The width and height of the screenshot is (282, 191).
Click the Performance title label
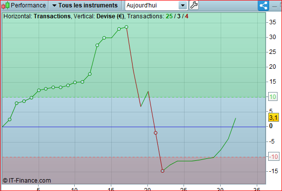pyautogui.click(x=28, y=5)
